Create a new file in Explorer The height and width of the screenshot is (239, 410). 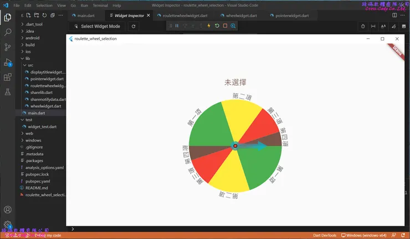(x=28, y=16)
